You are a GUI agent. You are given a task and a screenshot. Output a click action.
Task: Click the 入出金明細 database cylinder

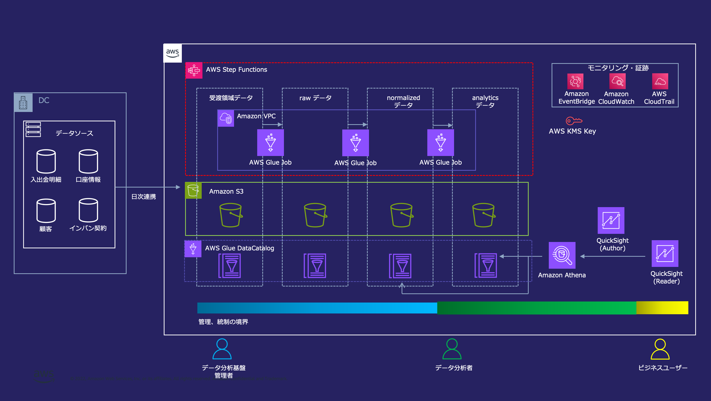[x=46, y=161]
